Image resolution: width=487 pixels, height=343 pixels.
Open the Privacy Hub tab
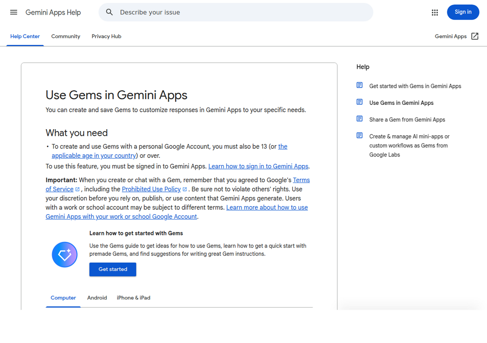[106, 36]
